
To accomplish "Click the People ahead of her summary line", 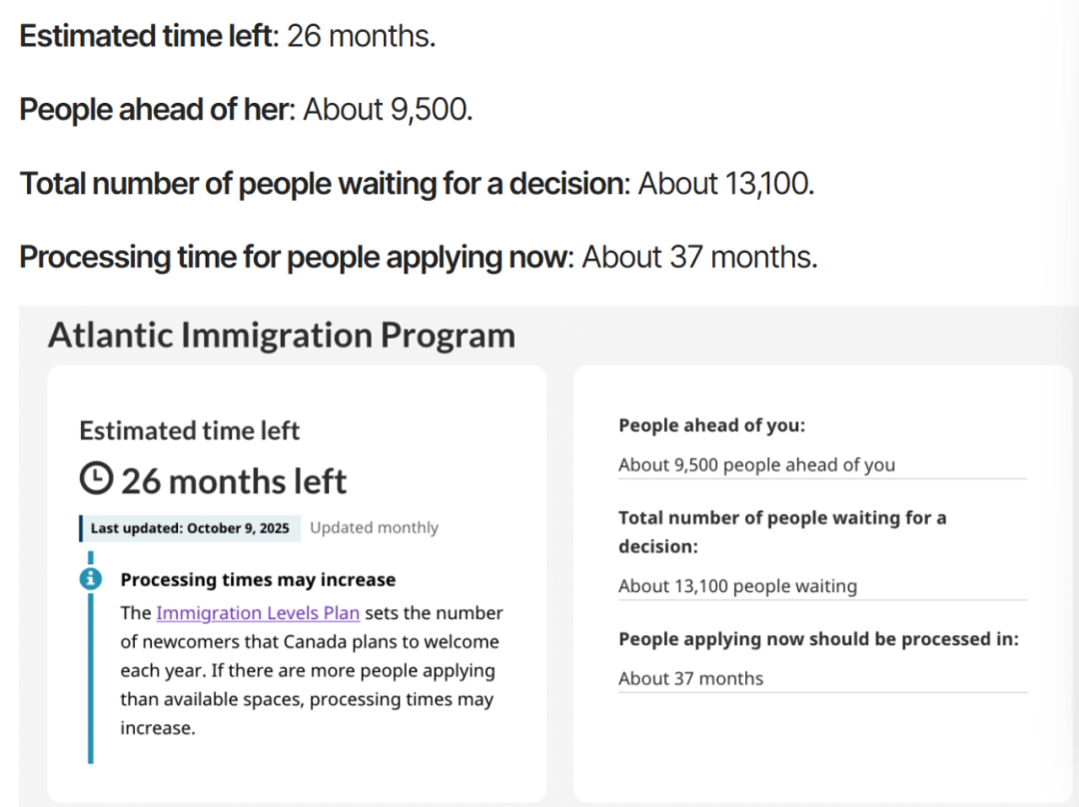I will (x=246, y=110).
